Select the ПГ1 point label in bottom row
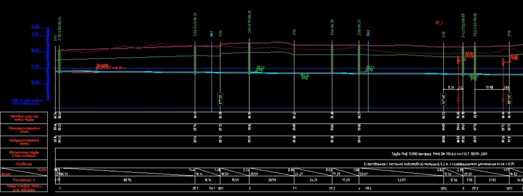This screenshot has height=196, width=523. click(196, 188)
